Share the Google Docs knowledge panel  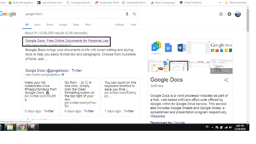coord(226,80)
